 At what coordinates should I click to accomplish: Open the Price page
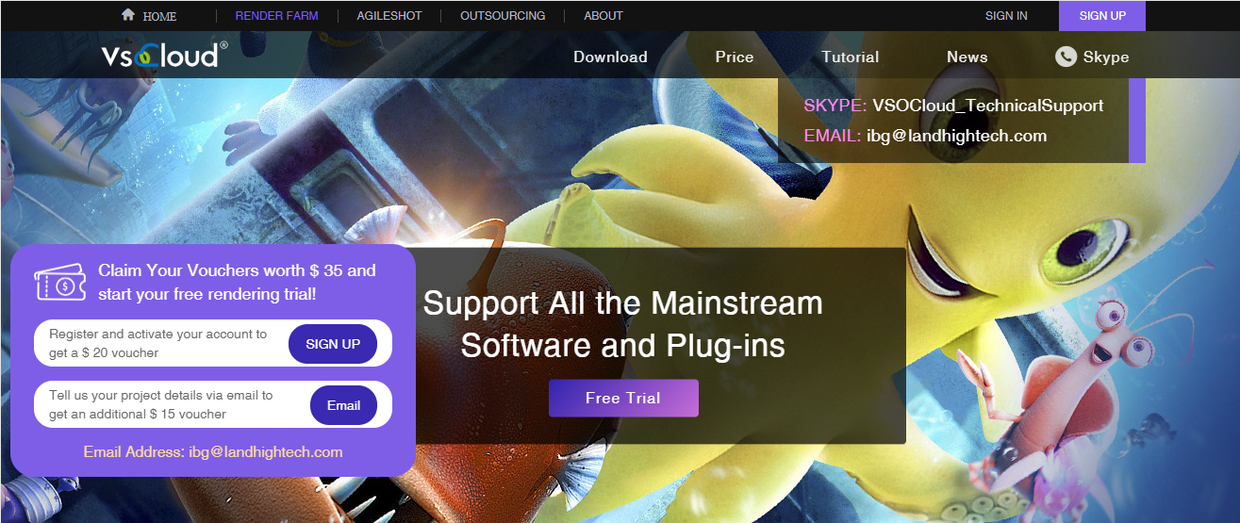(735, 57)
